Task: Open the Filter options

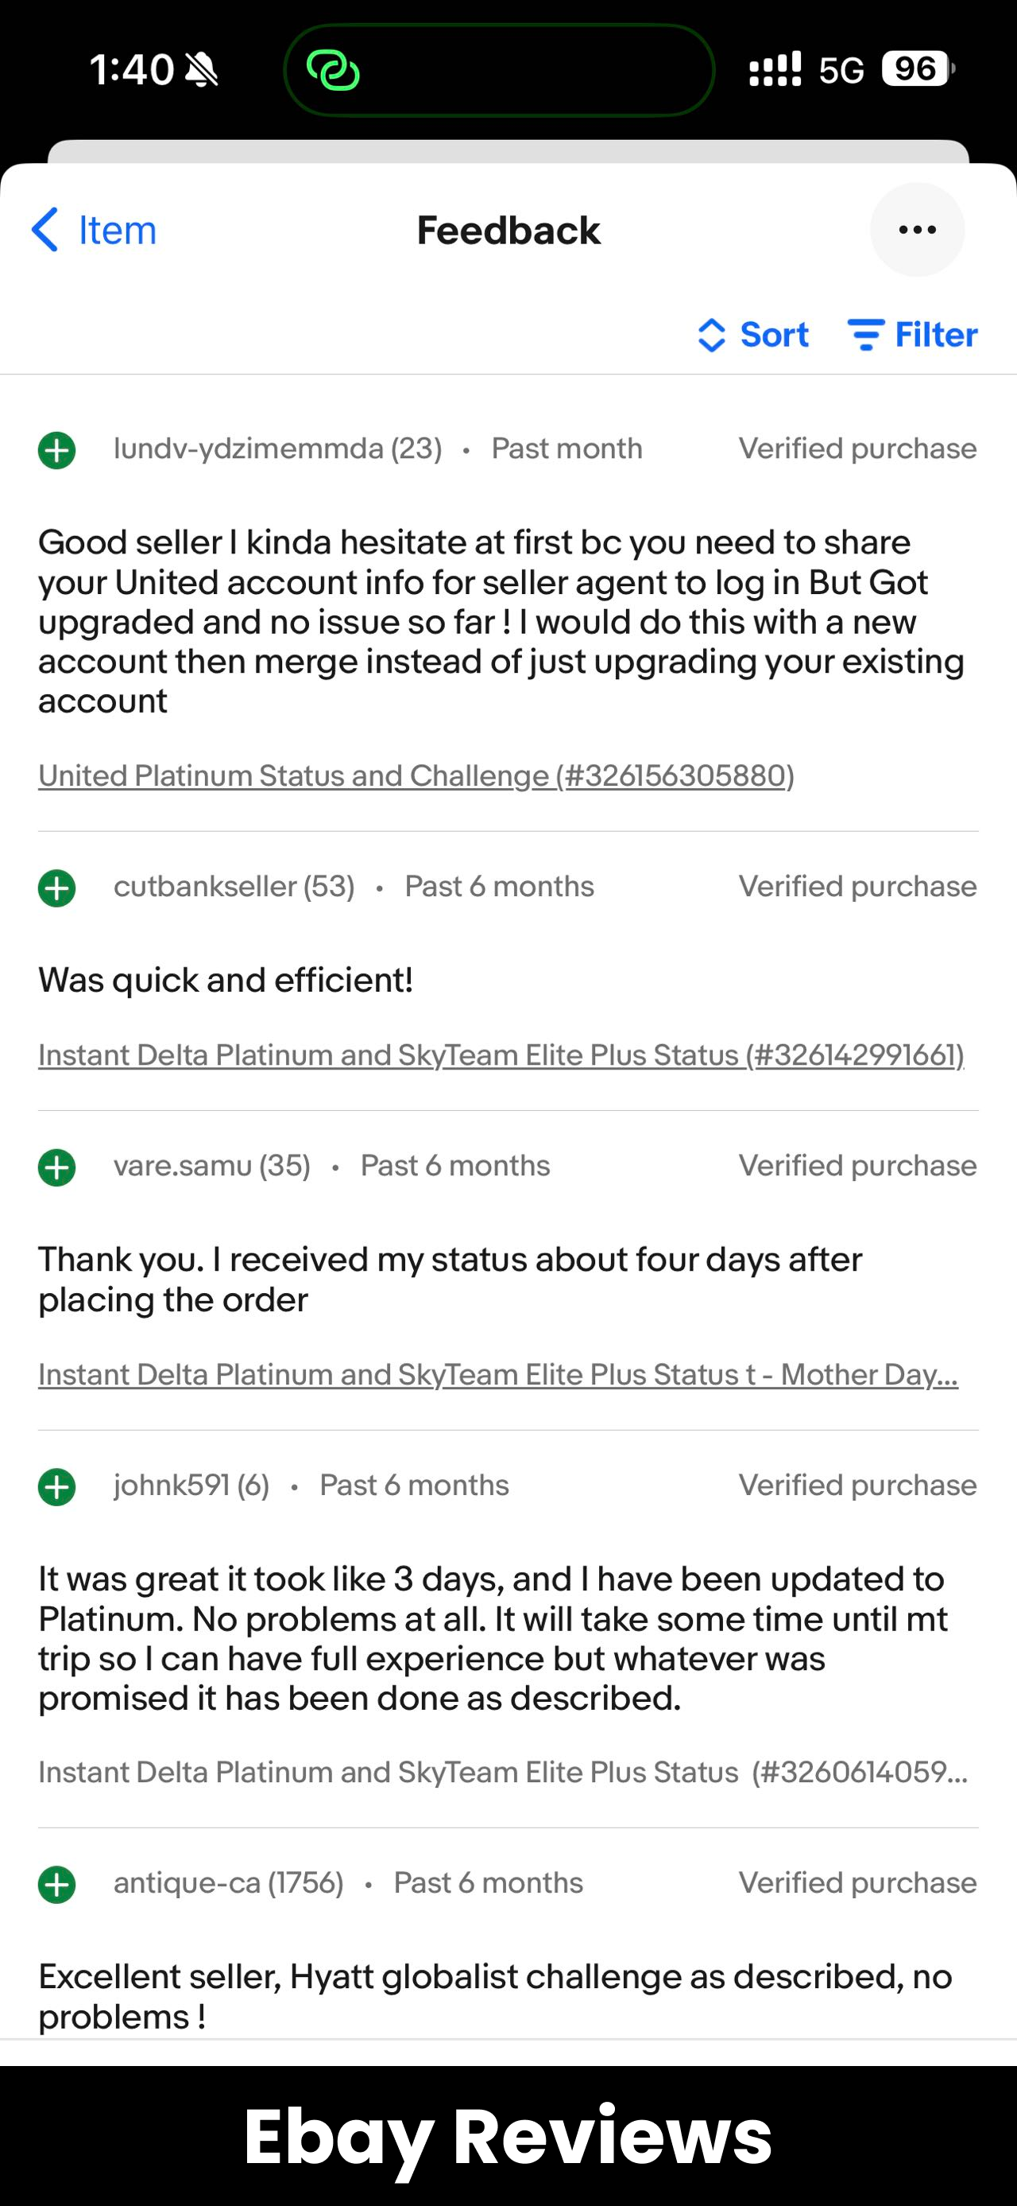Action: [912, 335]
